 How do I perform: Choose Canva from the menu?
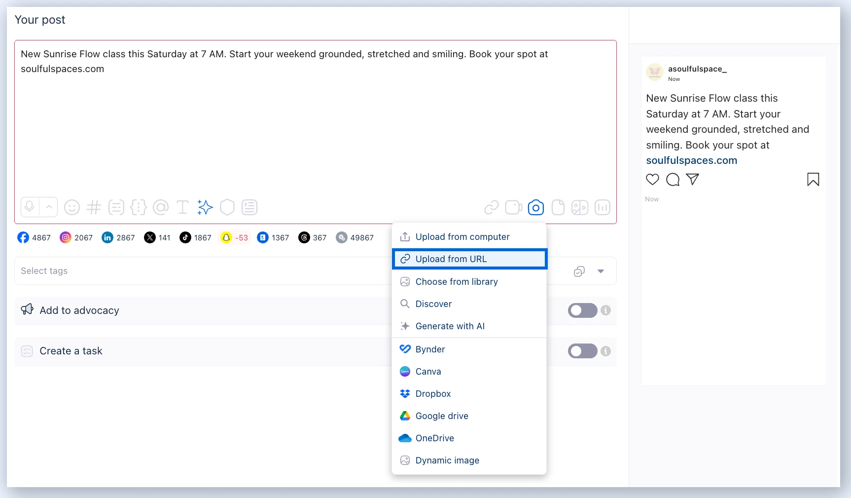click(x=469, y=372)
